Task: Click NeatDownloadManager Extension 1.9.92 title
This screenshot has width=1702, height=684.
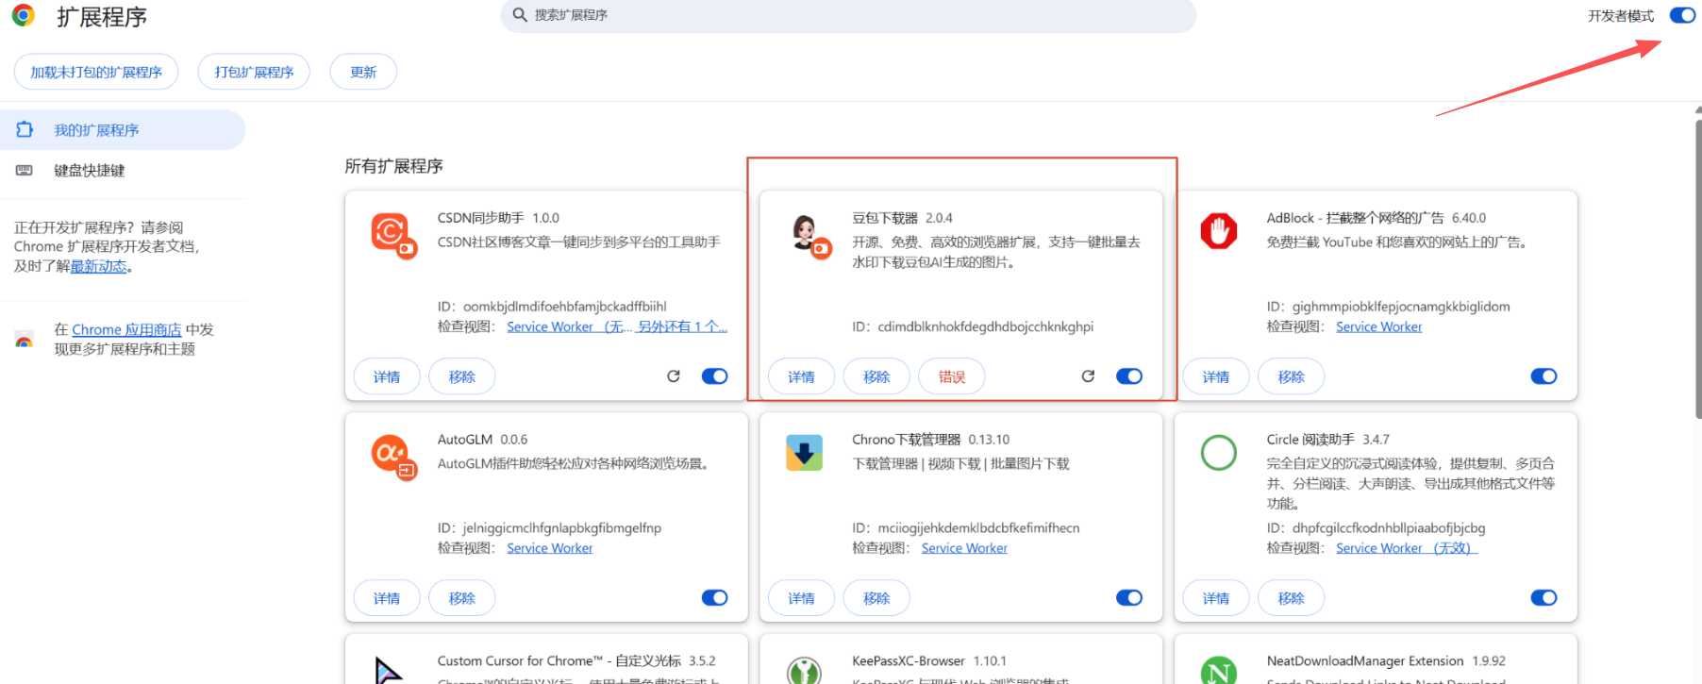Action: 1386,661
